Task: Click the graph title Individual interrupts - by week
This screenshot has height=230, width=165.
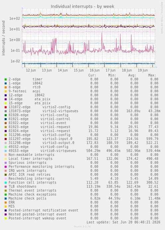Action: [x=82, y=7]
